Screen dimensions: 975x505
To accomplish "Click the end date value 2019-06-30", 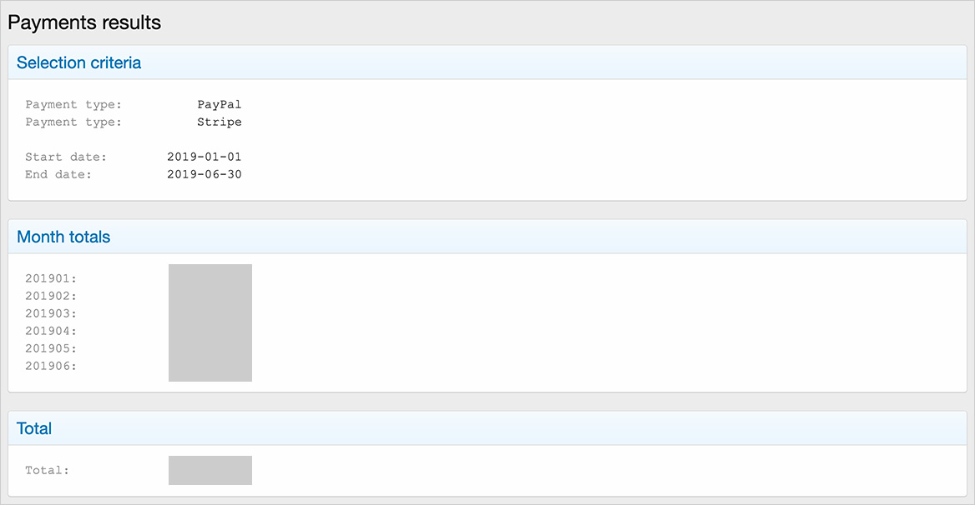I will click(x=205, y=175).
